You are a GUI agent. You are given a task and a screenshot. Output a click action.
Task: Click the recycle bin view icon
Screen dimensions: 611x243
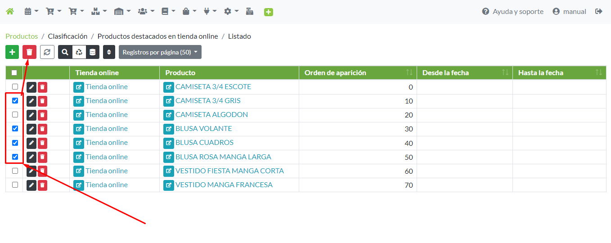click(79, 52)
